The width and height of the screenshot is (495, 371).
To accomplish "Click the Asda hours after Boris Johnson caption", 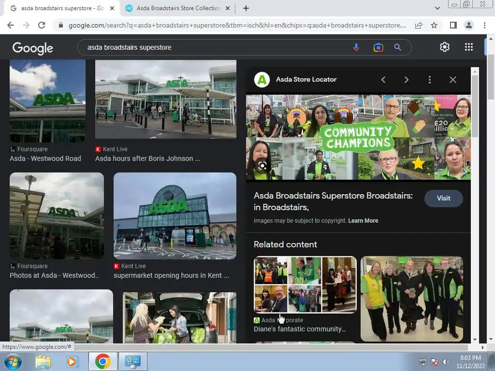I will (x=148, y=158).
